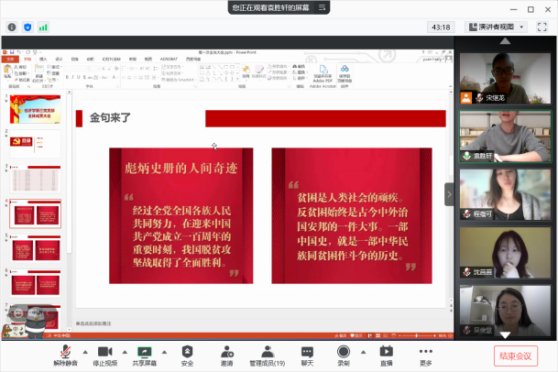
Task: Click the 解除静音 microphone icon
Action: pyautogui.click(x=66, y=352)
